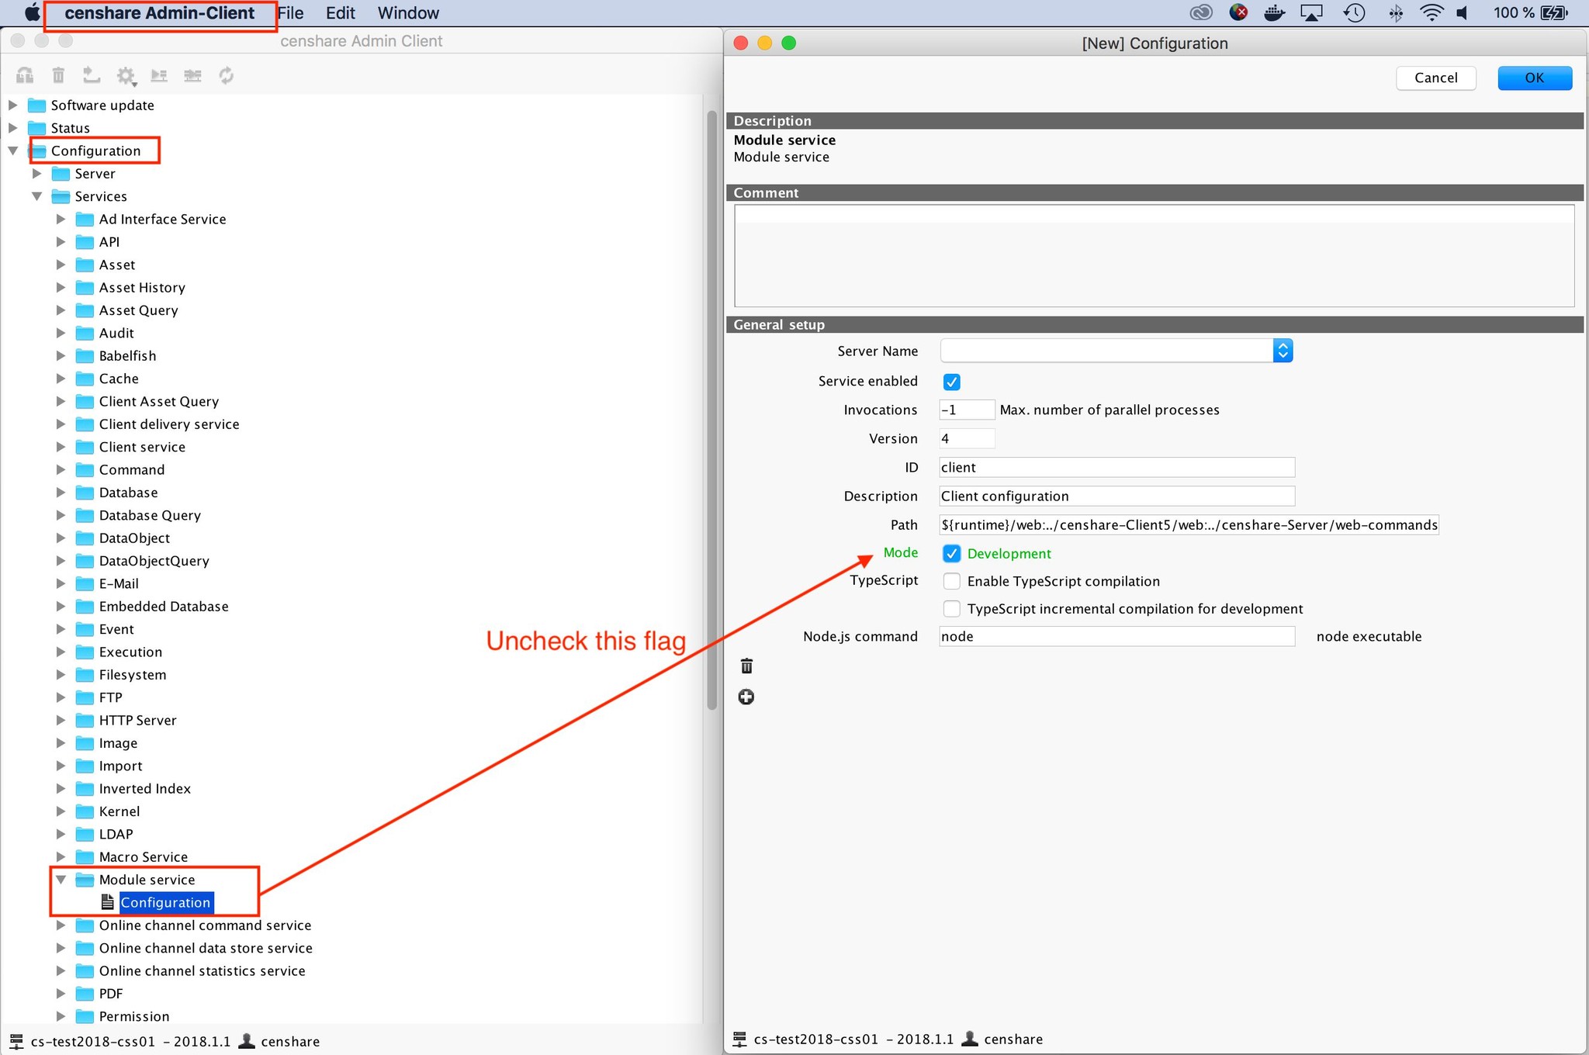This screenshot has width=1589, height=1055.
Task: Enable TypeScript compilation checkbox
Action: pyautogui.click(x=952, y=581)
